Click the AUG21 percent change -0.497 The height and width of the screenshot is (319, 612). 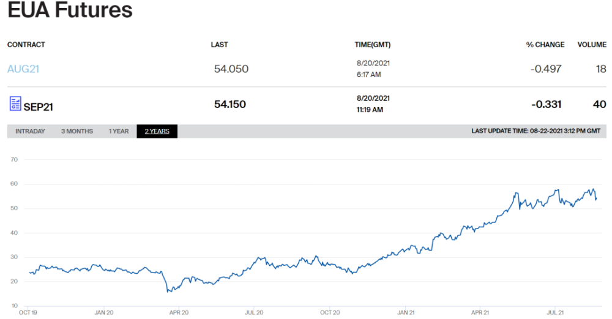[x=546, y=69]
